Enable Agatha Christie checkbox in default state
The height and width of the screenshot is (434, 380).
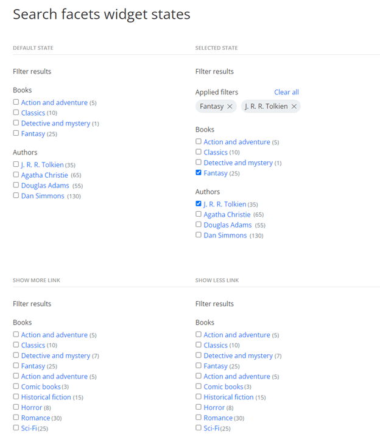(16, 175)
